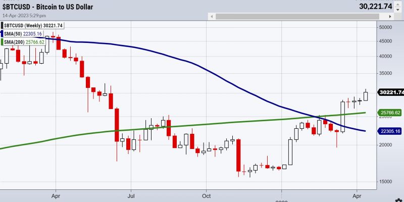Click the 40000 price axis label
Image resolution: width=404 pixels, height=202 pixels.
[385, 57]
